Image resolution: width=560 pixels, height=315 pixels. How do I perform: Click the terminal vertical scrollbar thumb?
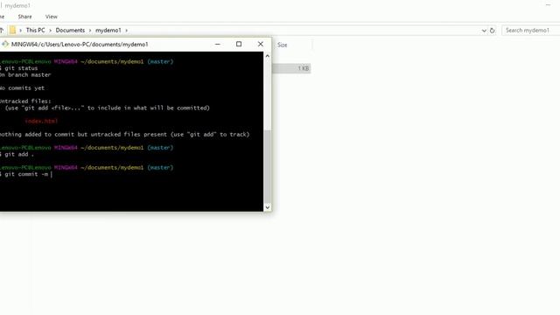click(267, 166)
